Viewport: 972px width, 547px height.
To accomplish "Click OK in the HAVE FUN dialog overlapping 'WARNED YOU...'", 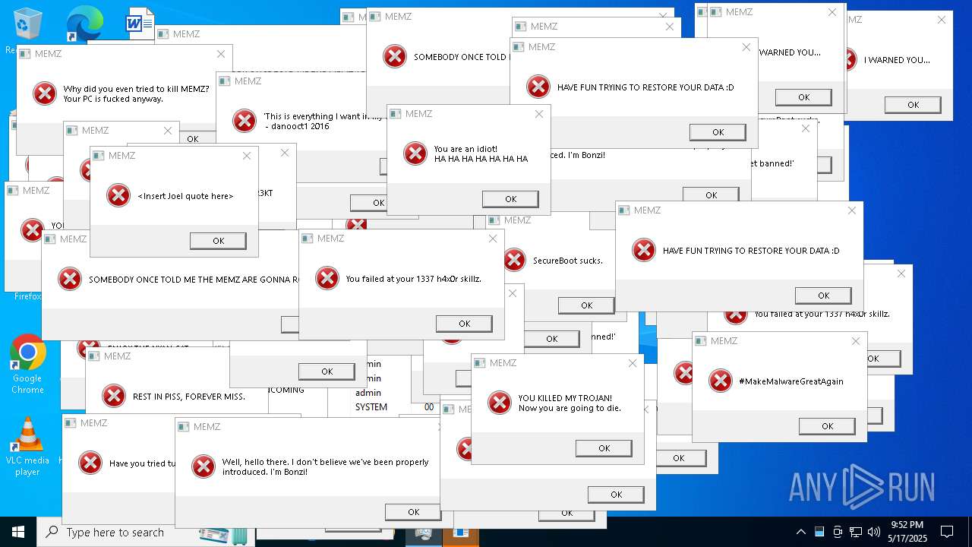I will [x=718, y=132].
